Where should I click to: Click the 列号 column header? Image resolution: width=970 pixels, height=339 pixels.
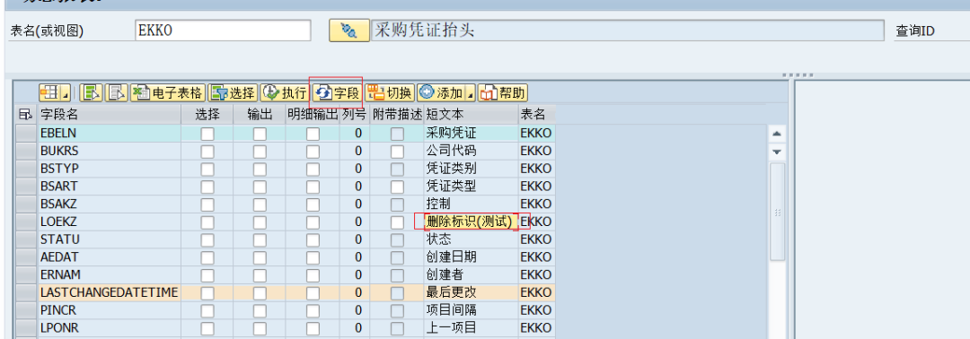click(354, 114)
